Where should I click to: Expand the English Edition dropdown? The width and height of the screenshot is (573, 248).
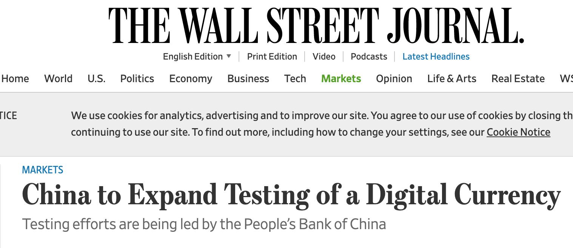[x=197, y=57]
